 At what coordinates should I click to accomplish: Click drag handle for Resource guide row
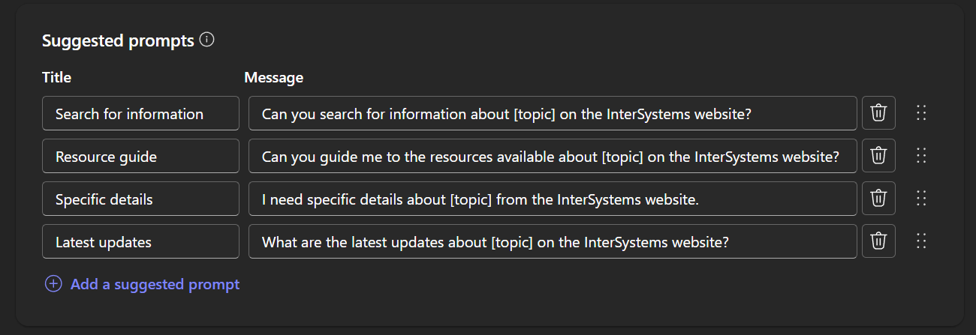coord(922,156)
